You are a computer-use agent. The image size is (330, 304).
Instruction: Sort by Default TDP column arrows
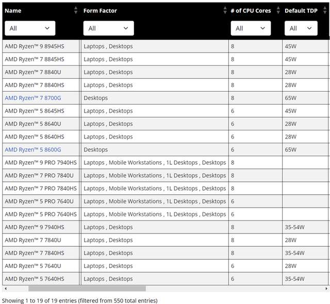(x=325, y=10)
